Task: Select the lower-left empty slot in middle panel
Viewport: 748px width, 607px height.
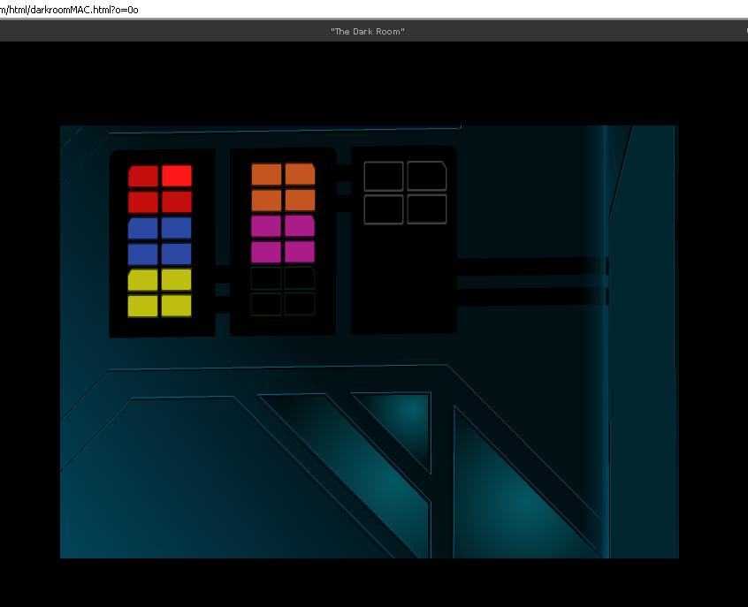Action: point(266,304)
